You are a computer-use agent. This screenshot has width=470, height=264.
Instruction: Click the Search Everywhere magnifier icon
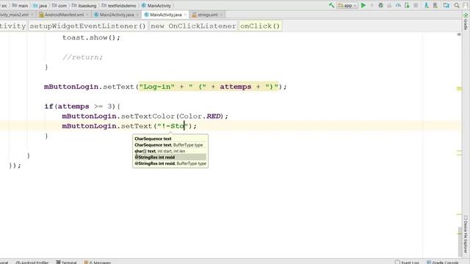click(457, 5)
